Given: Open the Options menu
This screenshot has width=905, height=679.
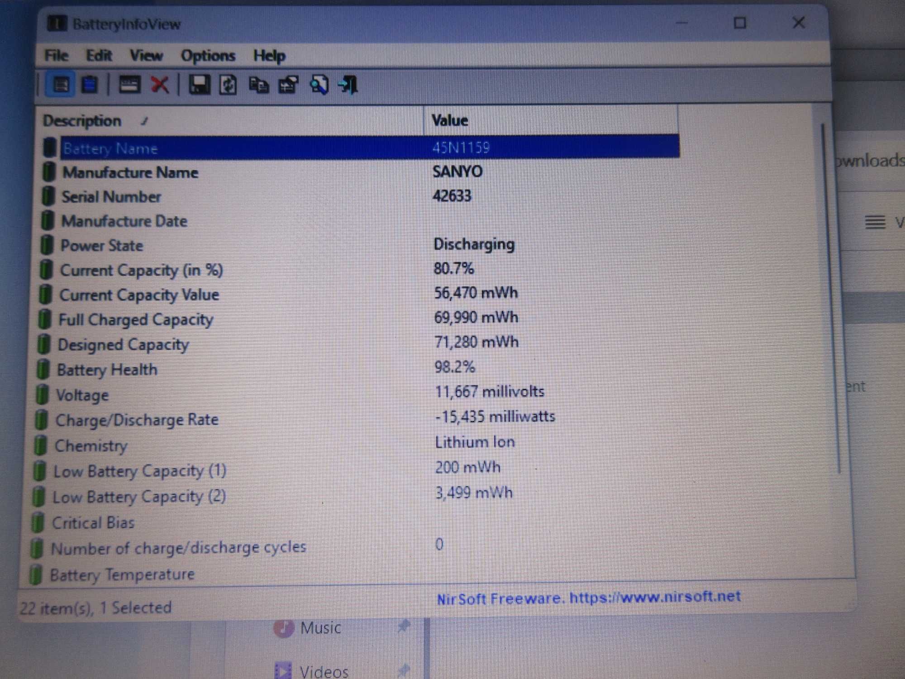Looking at the screenshot, I should [208, 56].
